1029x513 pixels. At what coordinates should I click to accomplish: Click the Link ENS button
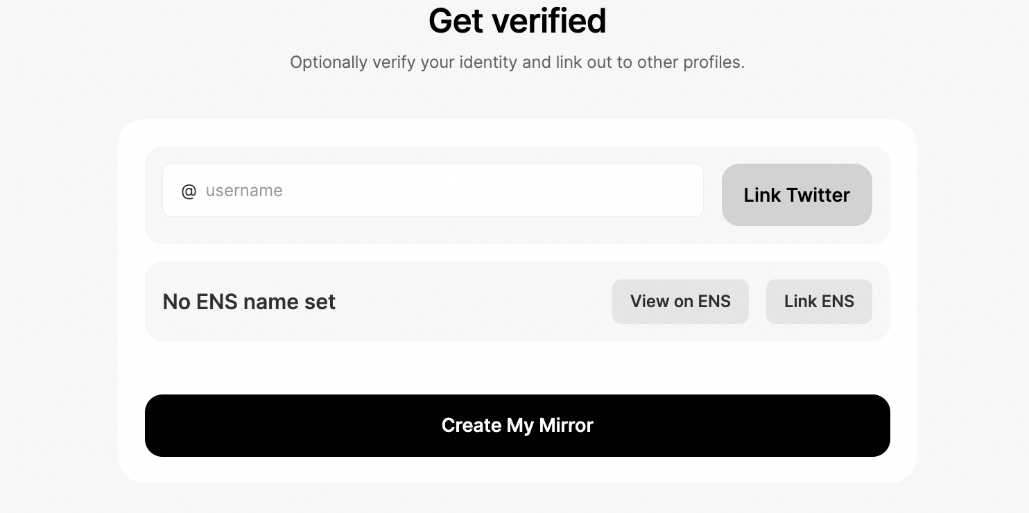coord(819,302)
